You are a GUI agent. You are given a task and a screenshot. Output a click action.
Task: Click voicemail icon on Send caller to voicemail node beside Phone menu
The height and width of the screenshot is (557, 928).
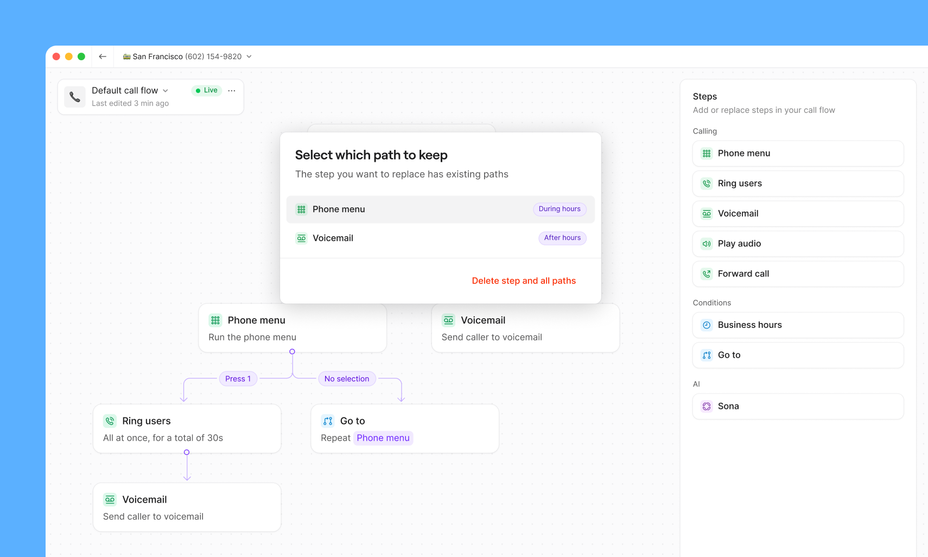448,320
